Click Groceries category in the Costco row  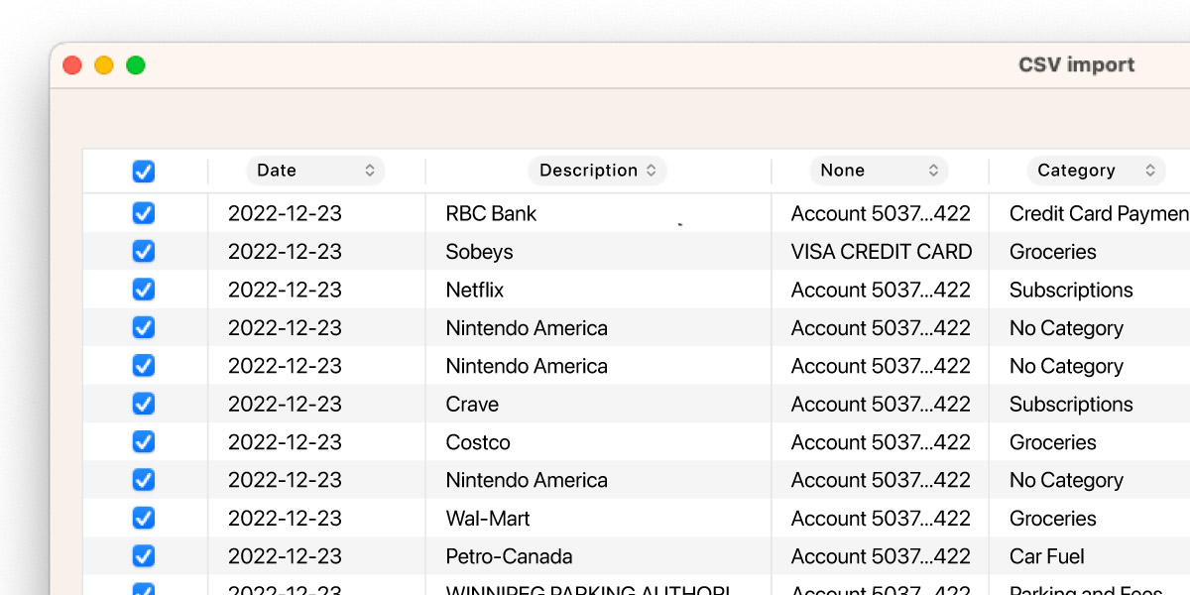1052,442
